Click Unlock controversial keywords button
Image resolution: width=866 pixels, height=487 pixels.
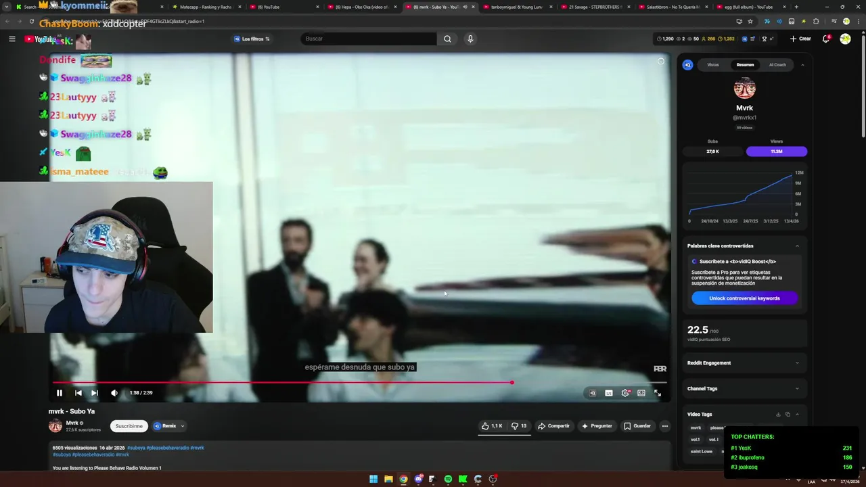point(744,298)
